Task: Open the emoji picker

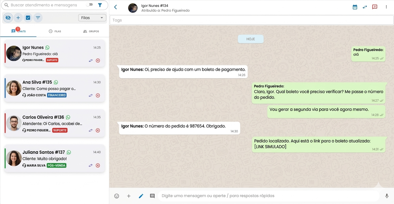Action: 117,196
